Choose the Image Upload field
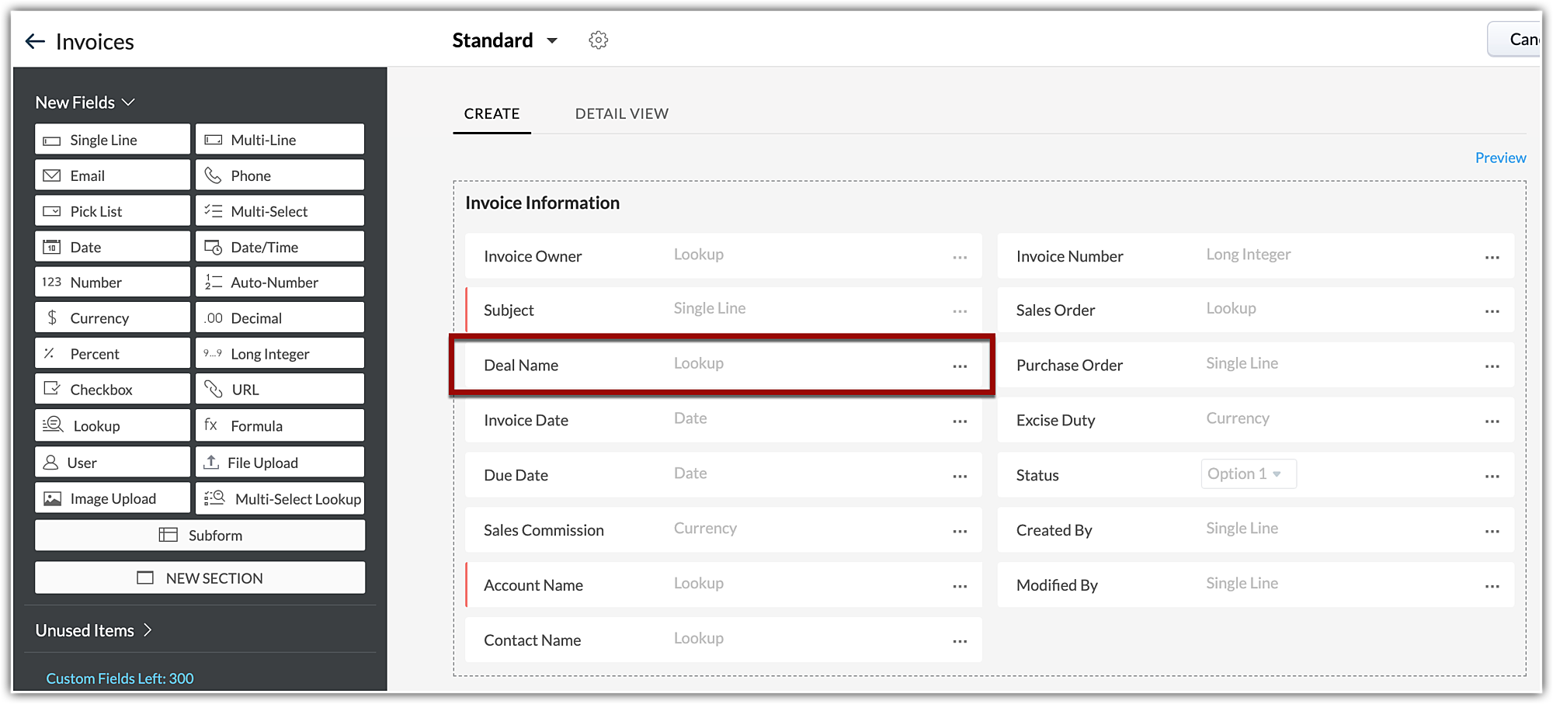 tap(113, 498)
